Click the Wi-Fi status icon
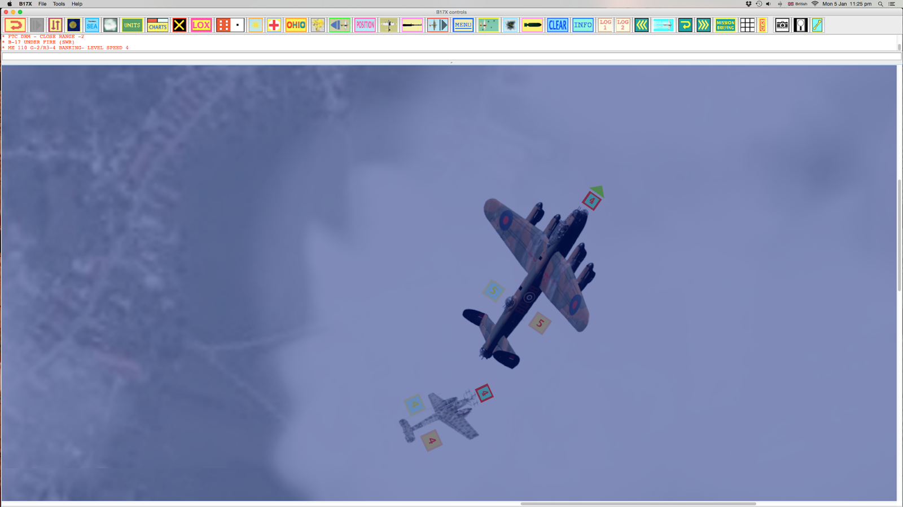The width and height of the screenshot is (903, 507). [815, 4]
